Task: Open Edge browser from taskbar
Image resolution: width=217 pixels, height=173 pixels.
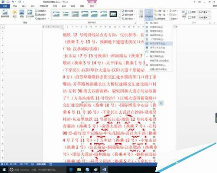Action: tap(71, 170)
